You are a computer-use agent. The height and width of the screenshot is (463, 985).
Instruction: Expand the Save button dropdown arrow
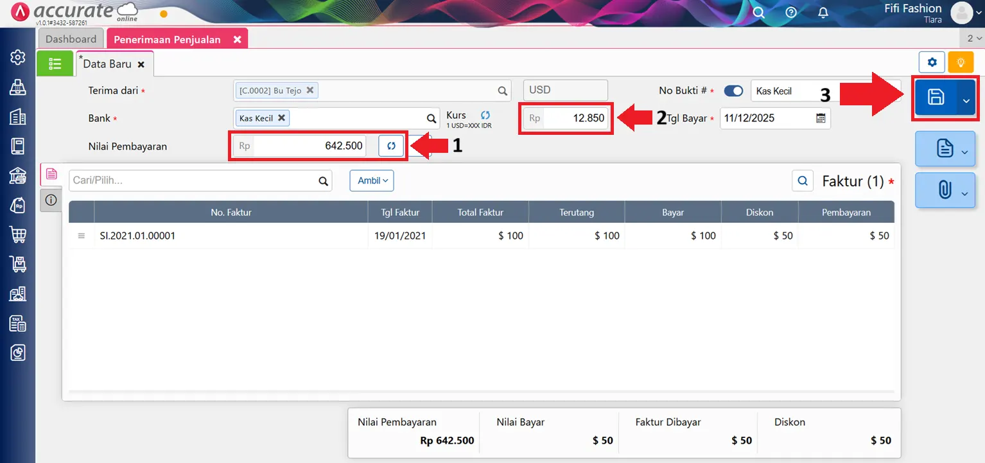point(966,98)
